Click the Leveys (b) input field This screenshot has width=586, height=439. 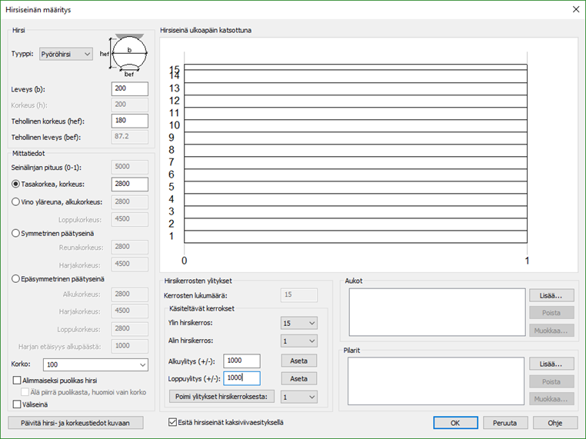(130, 88)
